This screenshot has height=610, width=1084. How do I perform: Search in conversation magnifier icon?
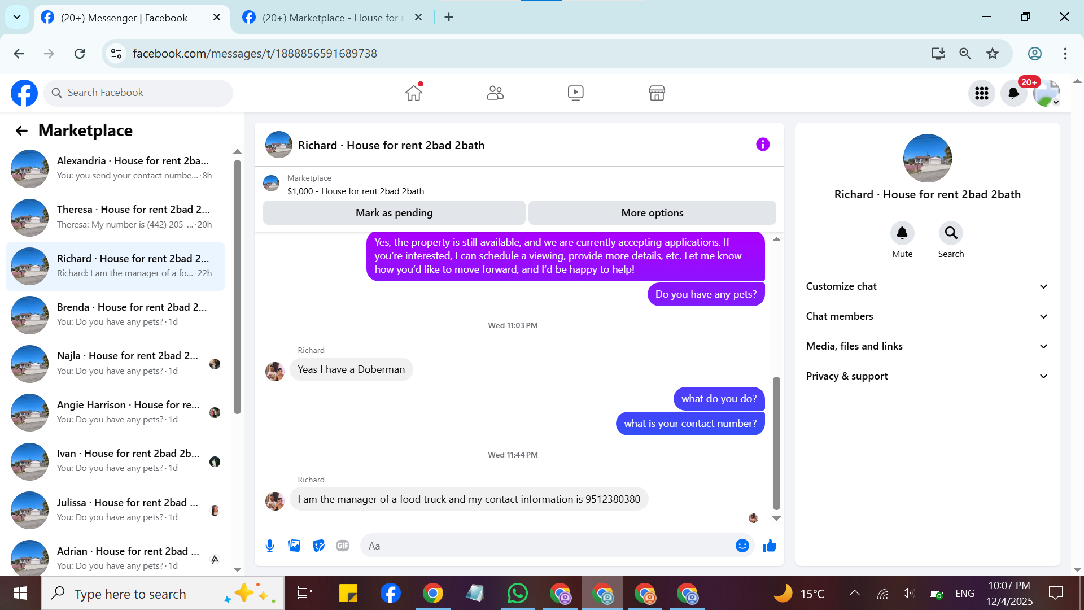click(x=951, y=233)
